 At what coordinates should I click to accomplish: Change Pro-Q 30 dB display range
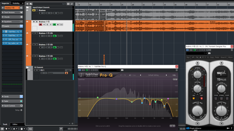click(175, 80)
